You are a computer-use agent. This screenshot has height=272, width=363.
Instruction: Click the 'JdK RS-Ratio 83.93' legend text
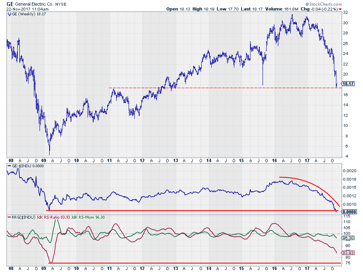coord(53,217)
